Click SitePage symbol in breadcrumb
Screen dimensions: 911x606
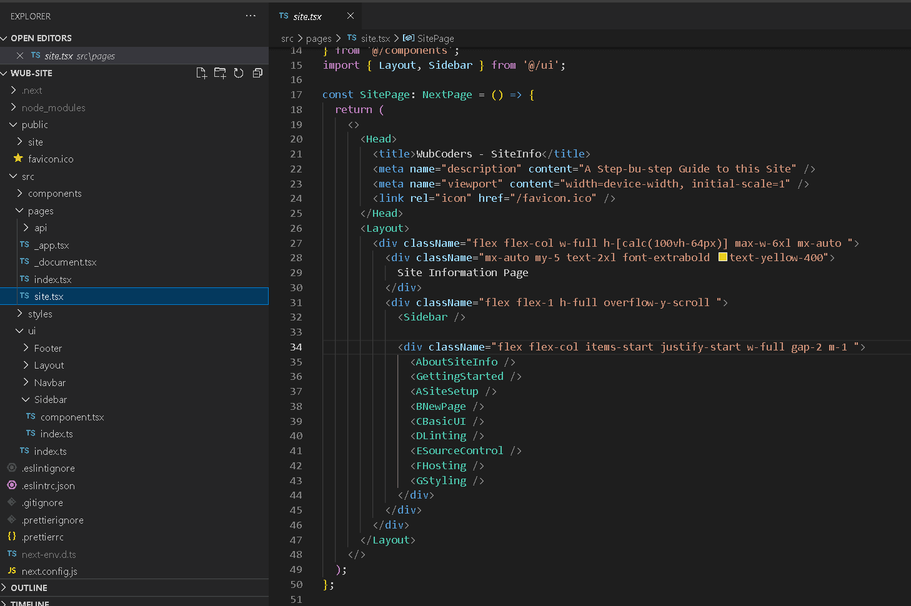[435, 39]
